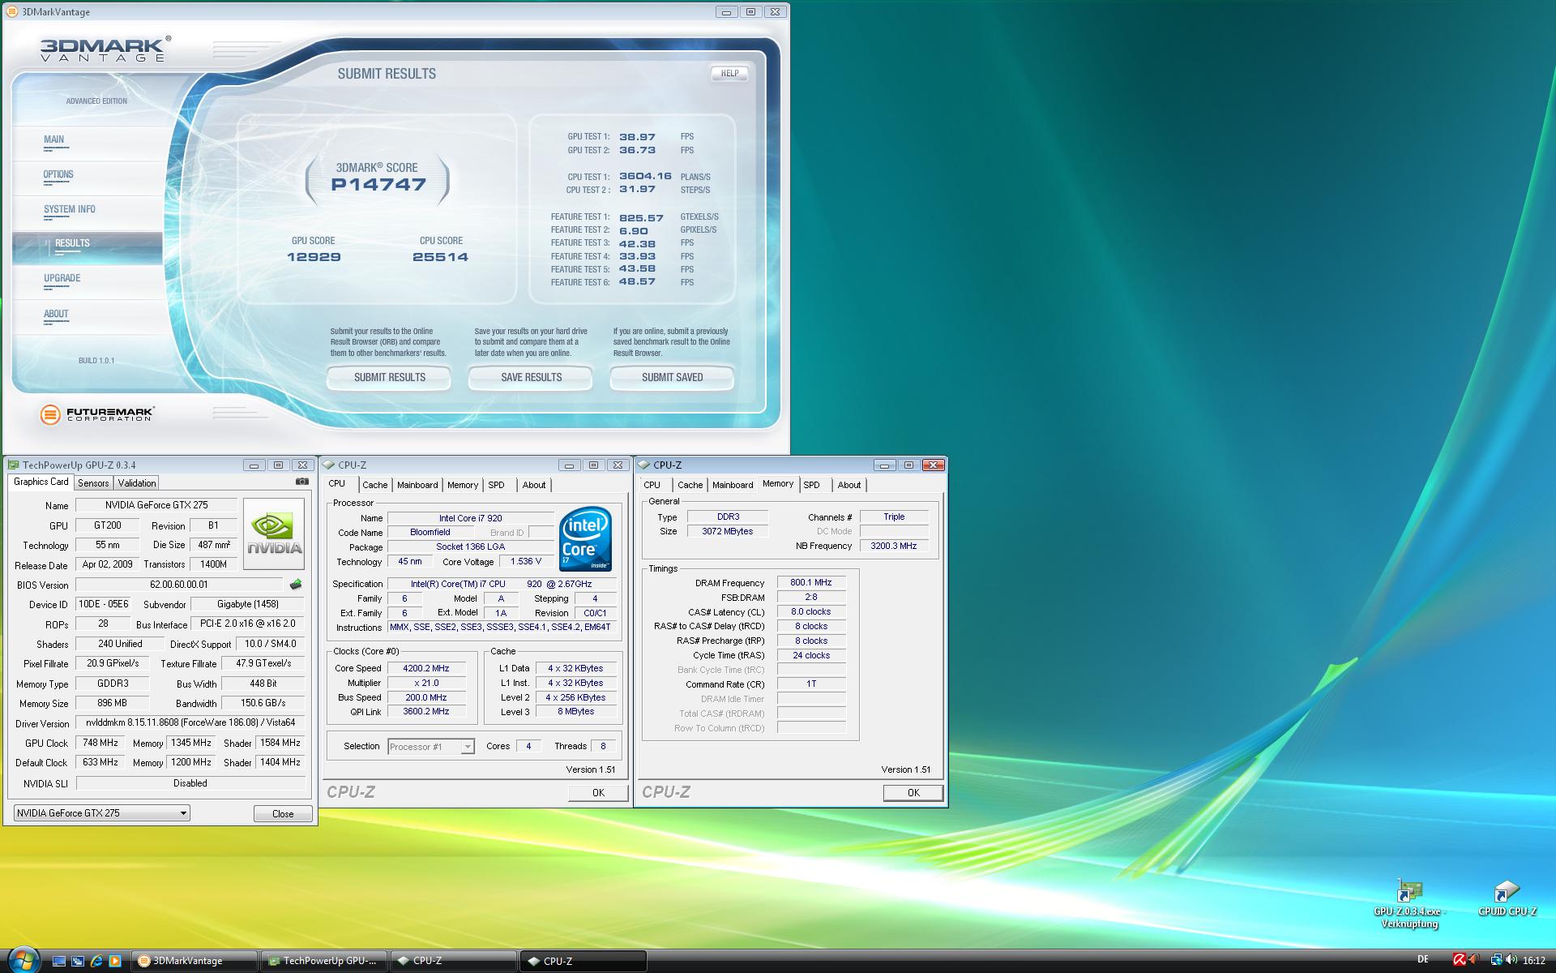The width and height of the screenshot is (1556, 973).
Task: Click the SUBMIT RESULTS button
Action: click(x=389, y=378)
